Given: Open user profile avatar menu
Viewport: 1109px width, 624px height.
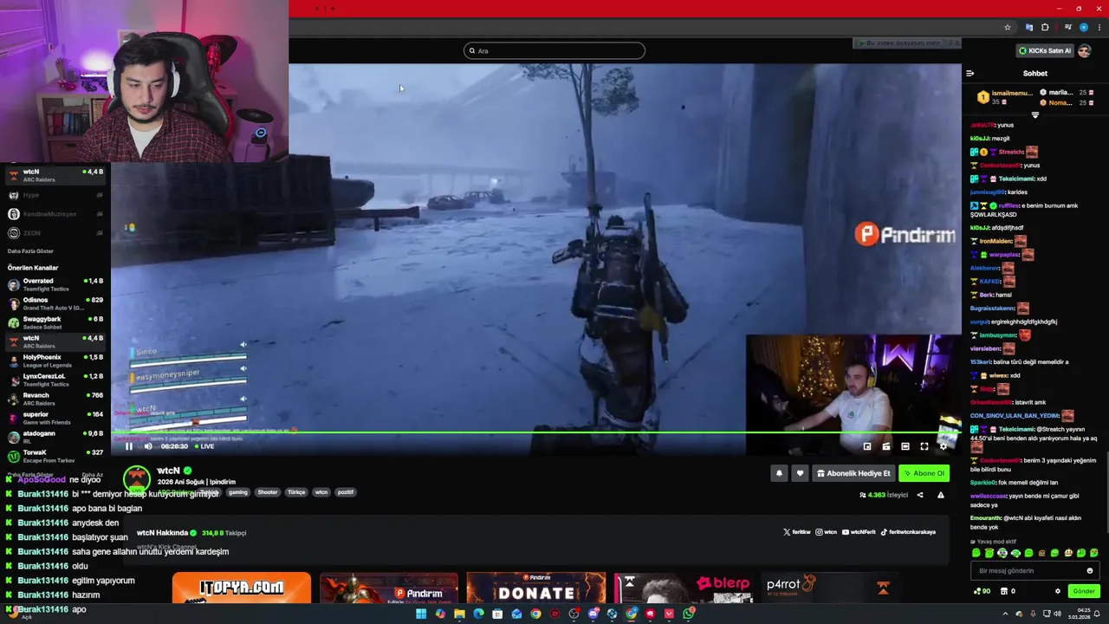Looking at the screenshot, I should (1085, 50).
